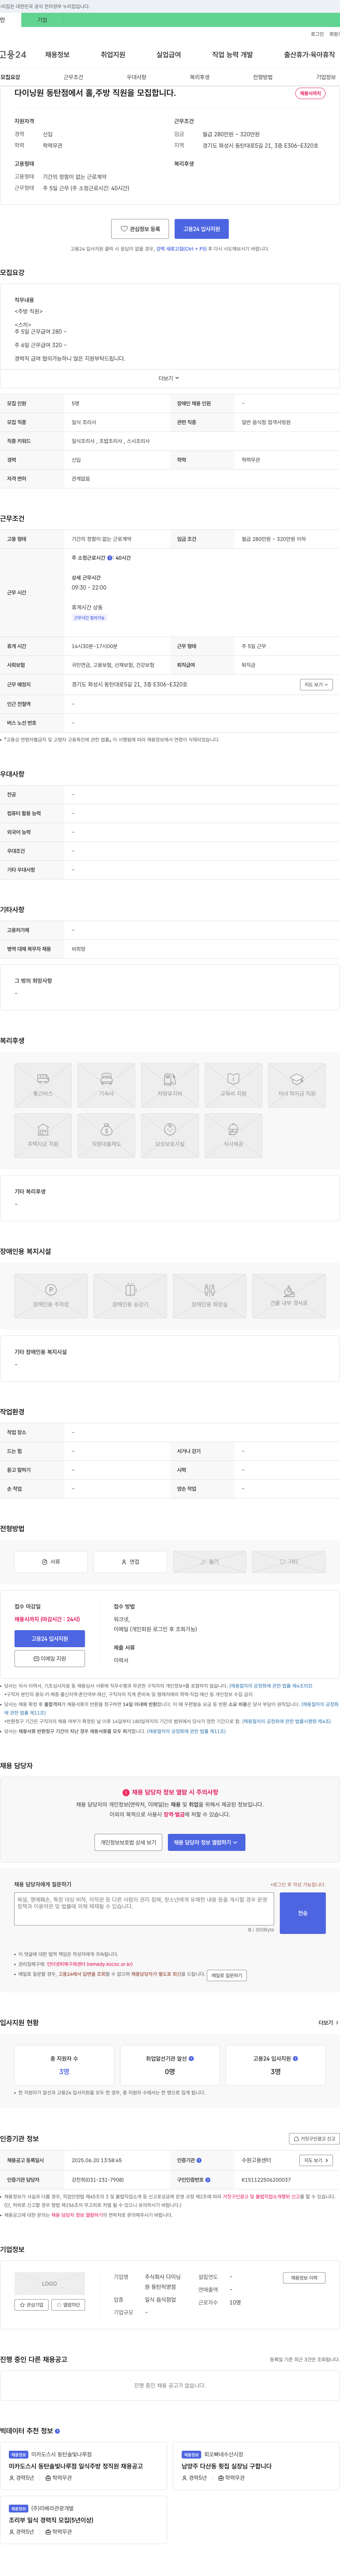This screenshot has width=340, height=2576.
Task: Click the 메일로 질문하기 button
Action: [226, 1975]
